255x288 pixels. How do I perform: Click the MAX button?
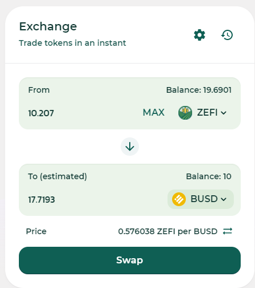pyautogui.click(x=154, y=112)
